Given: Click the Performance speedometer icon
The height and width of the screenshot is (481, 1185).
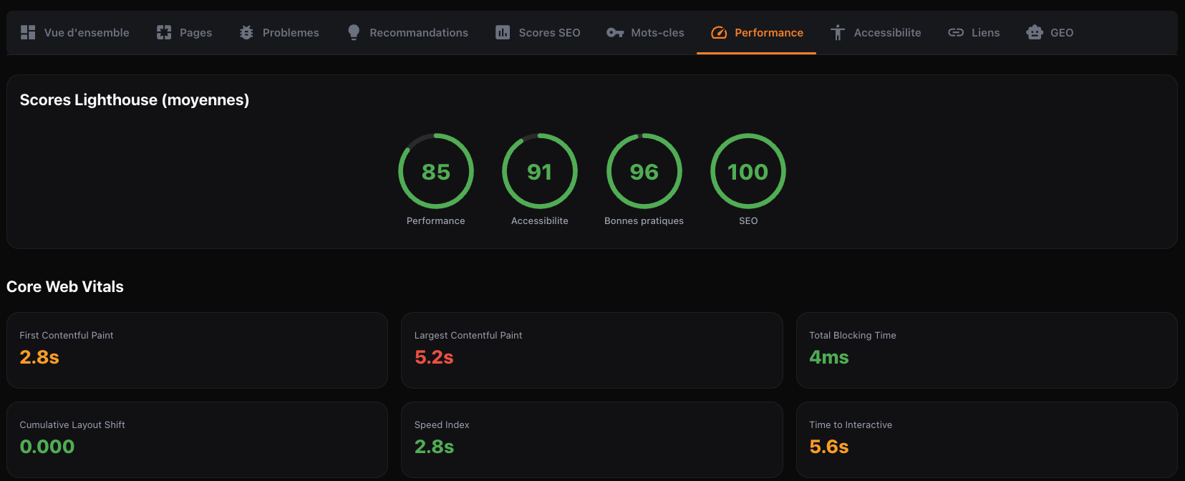Looking at the screenshot, I should click(x=719, y=32).
